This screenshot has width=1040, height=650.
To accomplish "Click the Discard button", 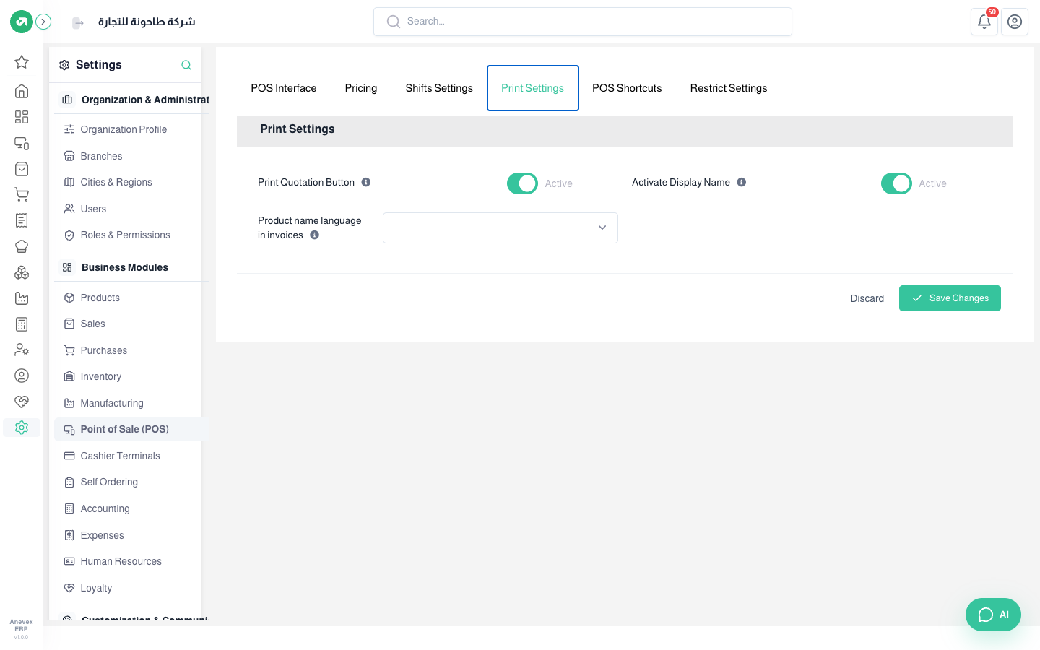I will (867, 298).
